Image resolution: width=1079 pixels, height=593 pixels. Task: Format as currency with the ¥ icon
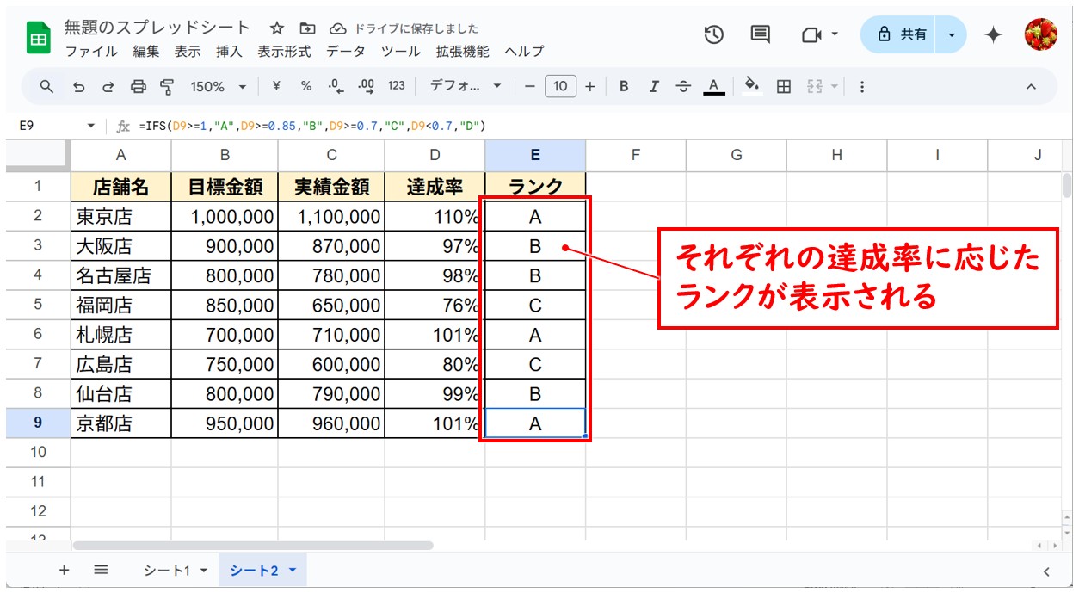pos(276,86)
